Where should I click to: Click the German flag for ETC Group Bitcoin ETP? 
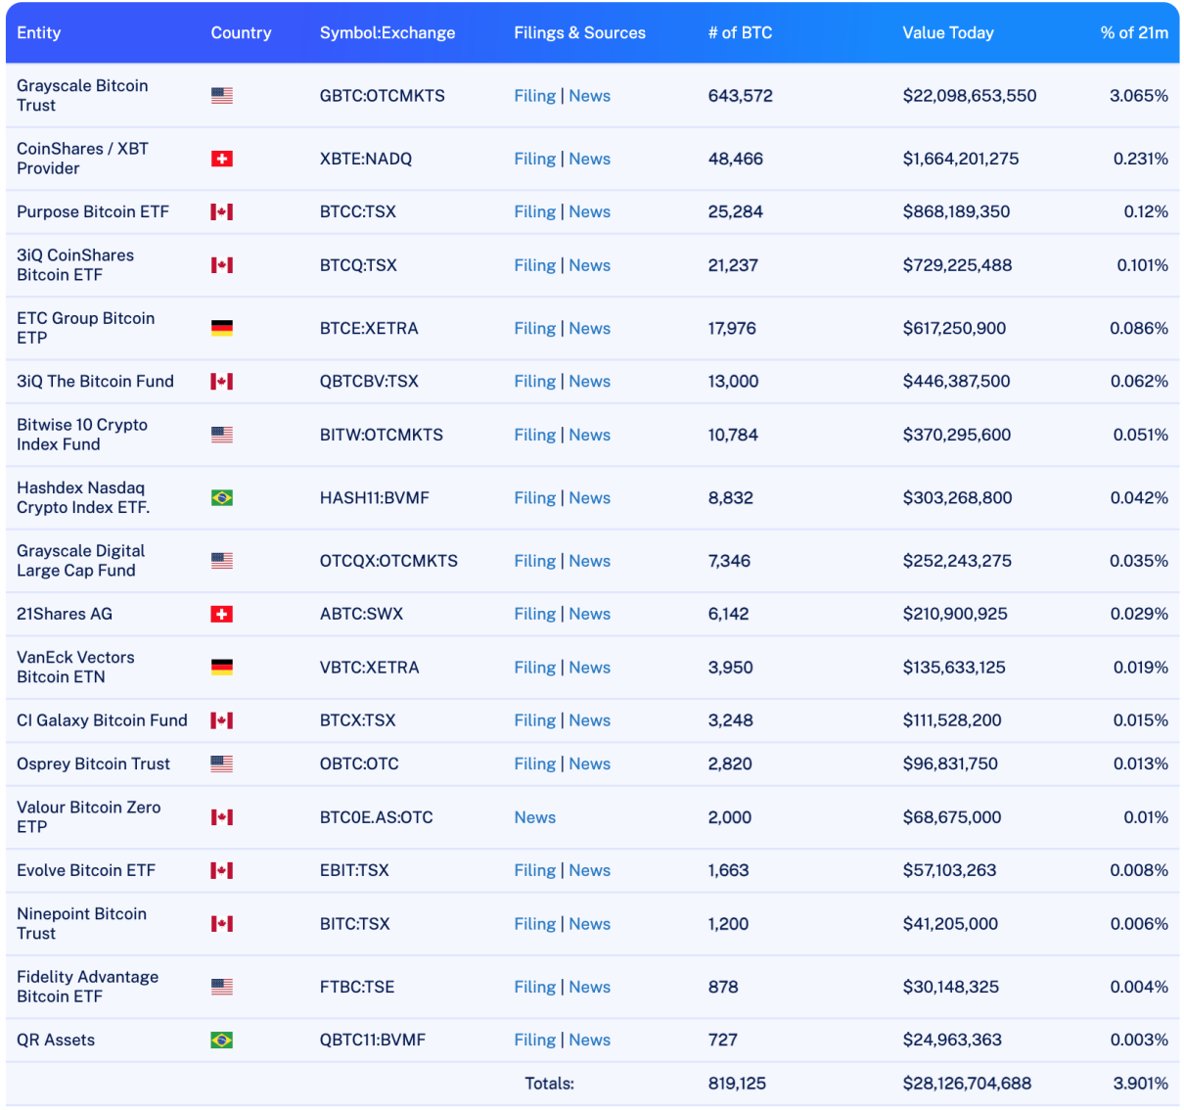[x=222, y=329]
